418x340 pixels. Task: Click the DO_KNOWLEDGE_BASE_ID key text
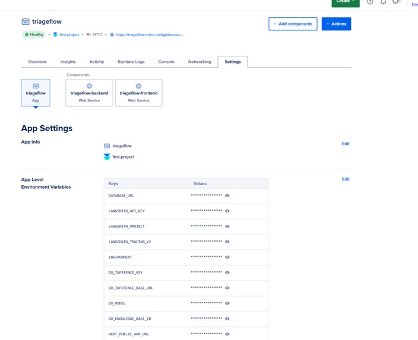(129, 319)
